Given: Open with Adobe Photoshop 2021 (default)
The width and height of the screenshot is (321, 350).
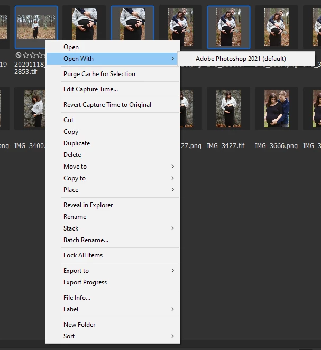Looking at the screenshot, I should coord(246,59).
